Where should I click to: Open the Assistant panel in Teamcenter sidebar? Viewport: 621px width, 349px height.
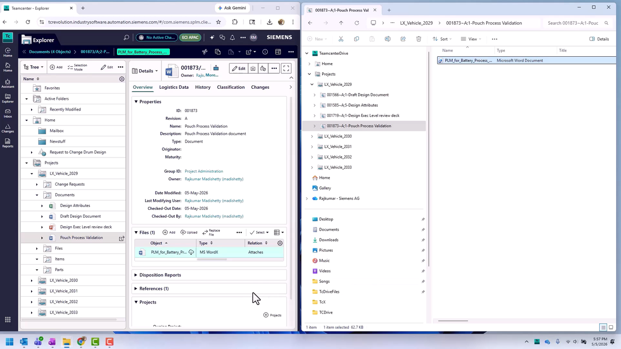click(8, 84)
